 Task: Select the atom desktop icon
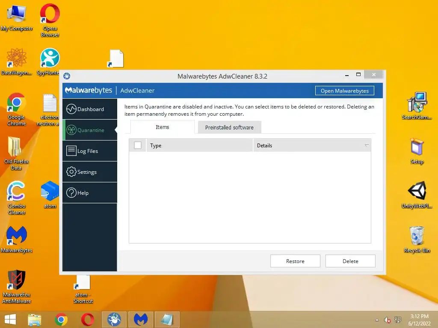tap(50, 195)
